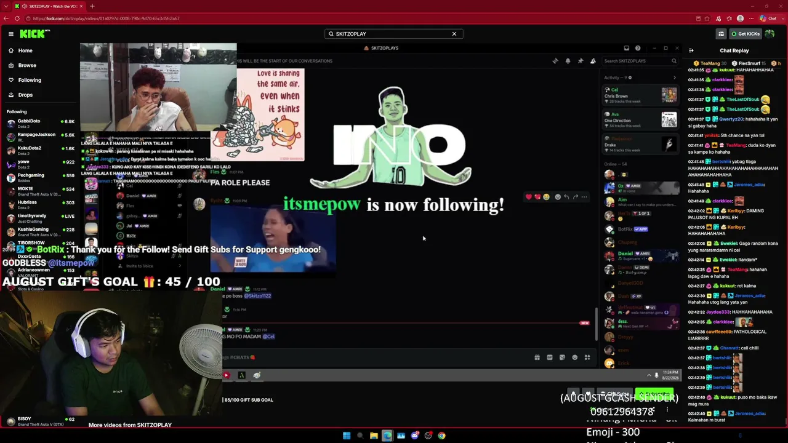788x443 pixels.
Task: Open the Discord apps icon in chat input
Action: (x=587, y=357)
